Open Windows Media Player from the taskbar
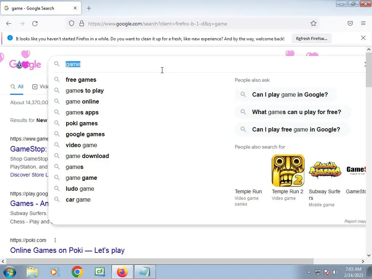Image resolution: width=372 pixels, height=279 pixels. pos(54,272)
